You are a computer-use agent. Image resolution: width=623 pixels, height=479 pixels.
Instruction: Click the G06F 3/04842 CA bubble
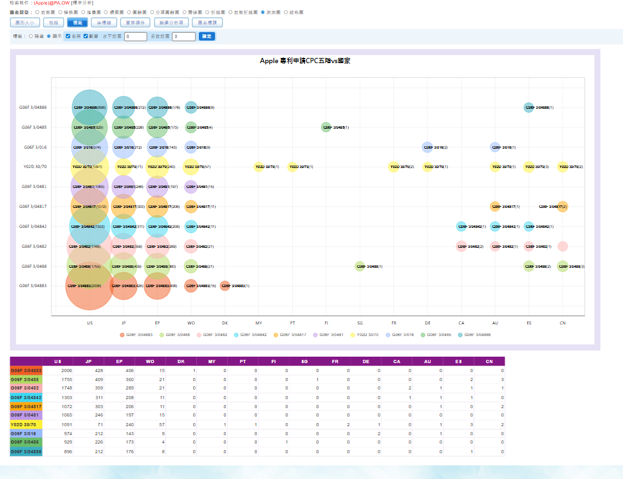coord(461,227)
